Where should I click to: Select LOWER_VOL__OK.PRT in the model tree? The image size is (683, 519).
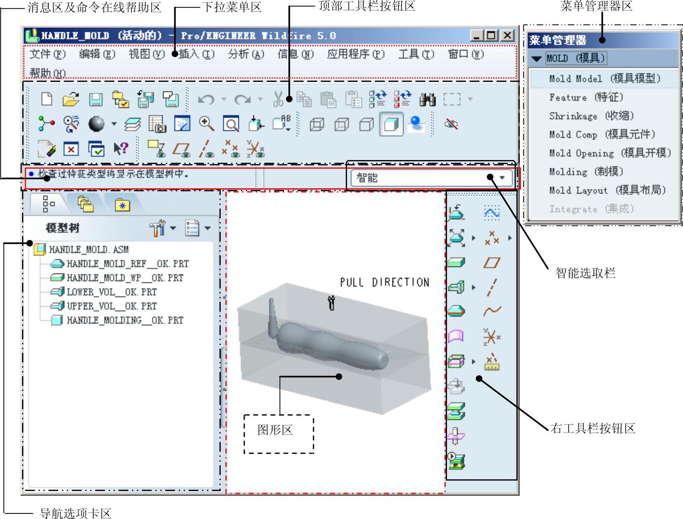click(x=112, y=292)
